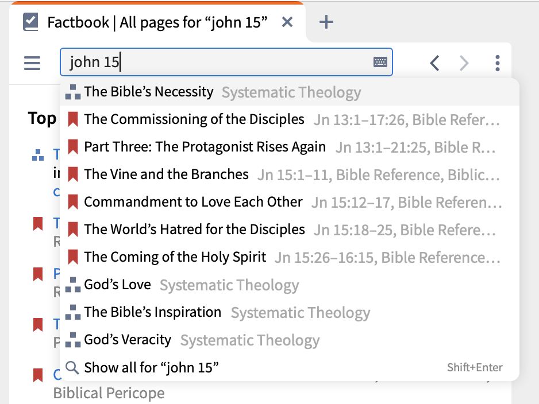Click the Jn 15:1–11 reference text
The image size is (539, 404).
coord(294,175)
